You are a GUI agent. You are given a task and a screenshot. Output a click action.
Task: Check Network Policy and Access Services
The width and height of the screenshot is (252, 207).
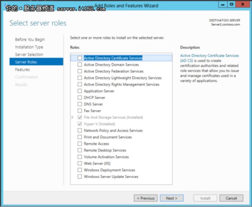click(79, 130)
